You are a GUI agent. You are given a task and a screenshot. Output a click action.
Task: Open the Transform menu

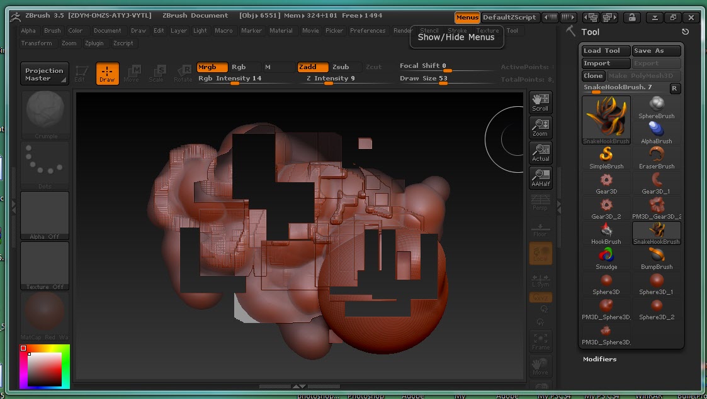tap(37, 43)
